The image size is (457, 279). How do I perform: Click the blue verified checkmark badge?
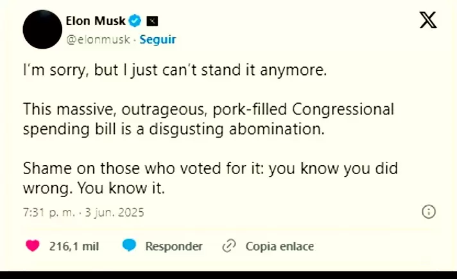[135, 21]
